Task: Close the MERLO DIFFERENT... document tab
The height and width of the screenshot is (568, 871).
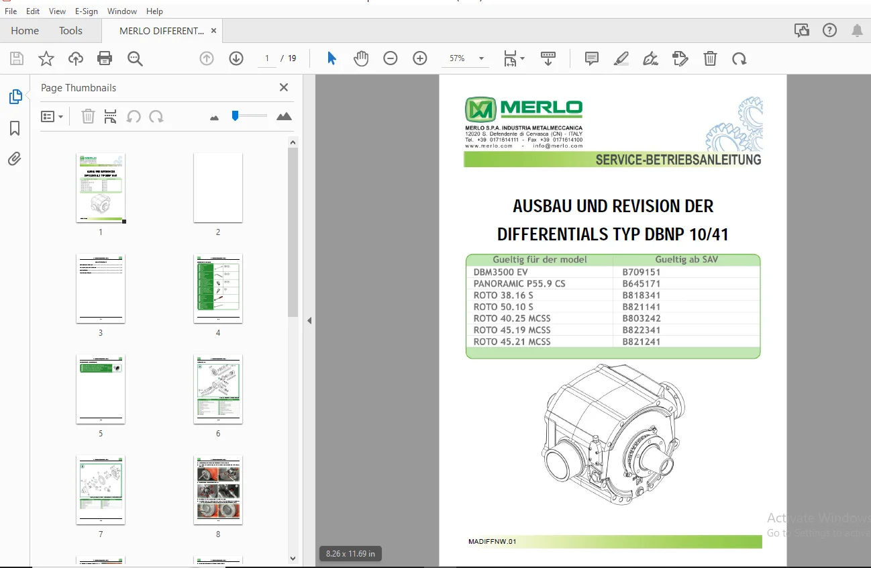Action: tap(213, 31)
